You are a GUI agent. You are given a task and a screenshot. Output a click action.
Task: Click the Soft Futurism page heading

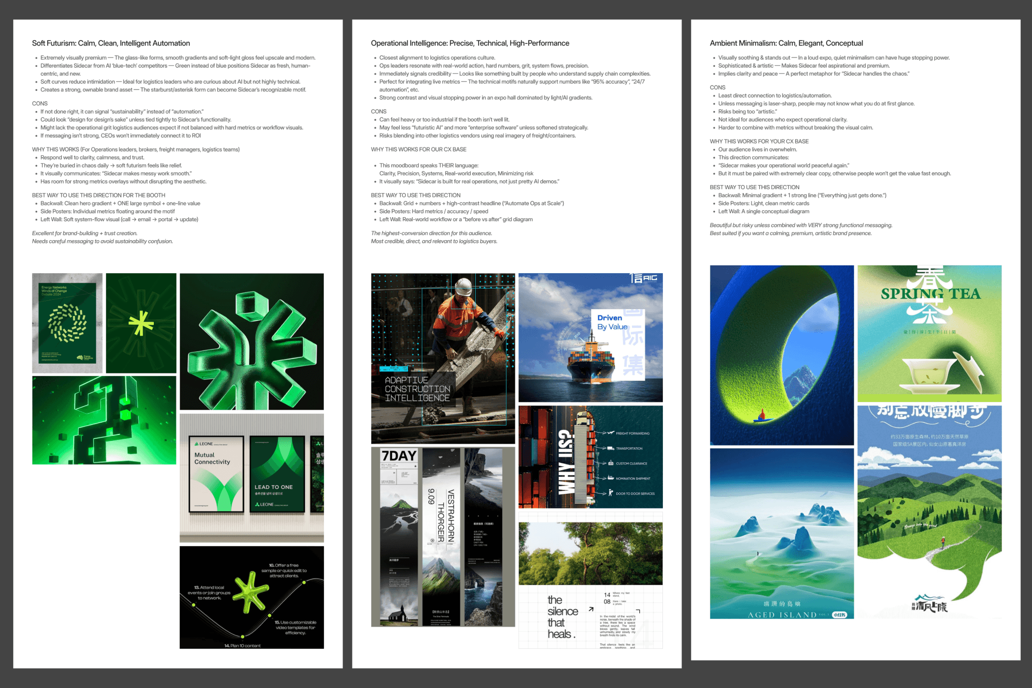[x=111, y=43]
